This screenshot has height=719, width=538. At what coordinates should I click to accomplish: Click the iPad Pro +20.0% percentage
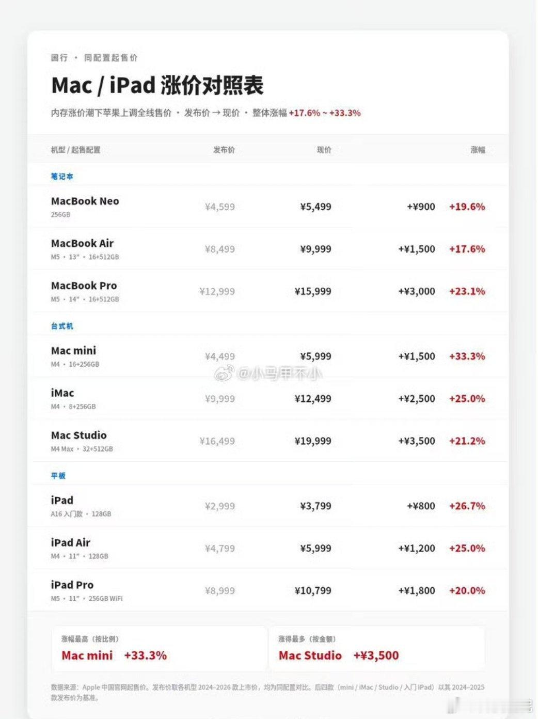click(x=467, y=591)
